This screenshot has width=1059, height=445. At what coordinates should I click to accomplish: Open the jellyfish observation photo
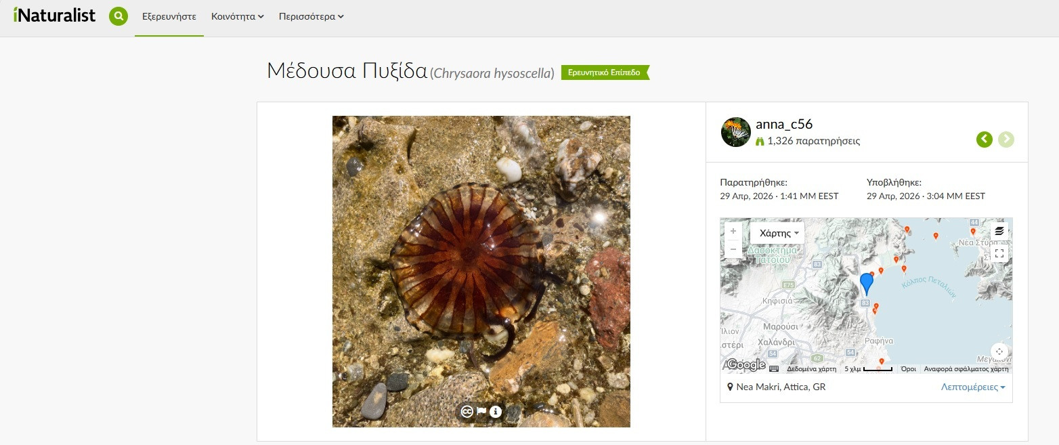click(481, 271)
